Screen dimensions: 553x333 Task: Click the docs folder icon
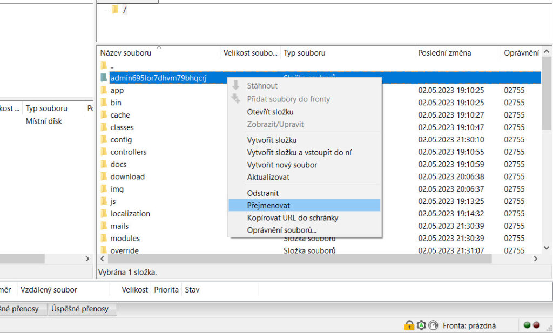[104, 164]
